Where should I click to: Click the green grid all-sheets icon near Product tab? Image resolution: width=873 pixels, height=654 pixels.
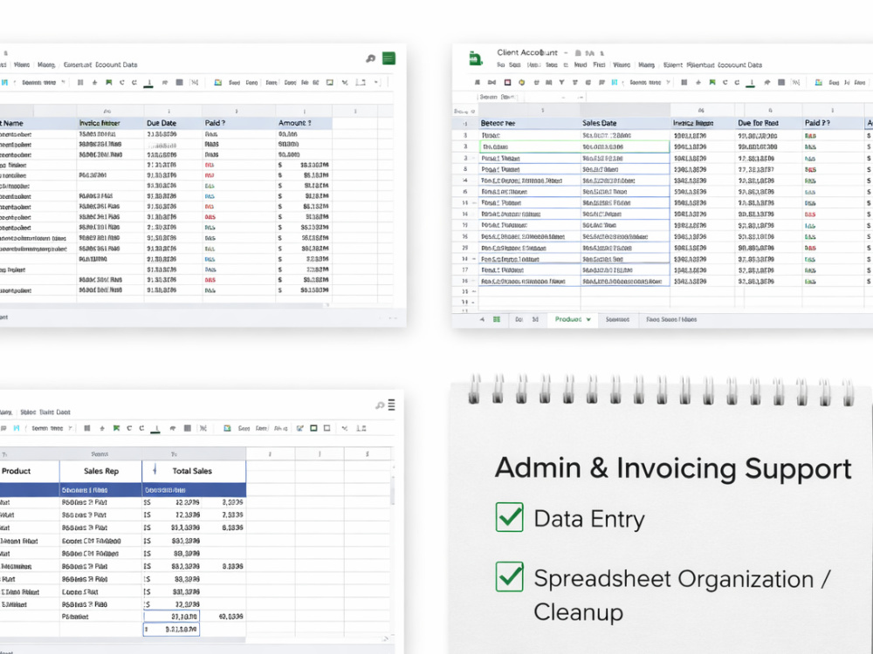(x=497, y=319)
